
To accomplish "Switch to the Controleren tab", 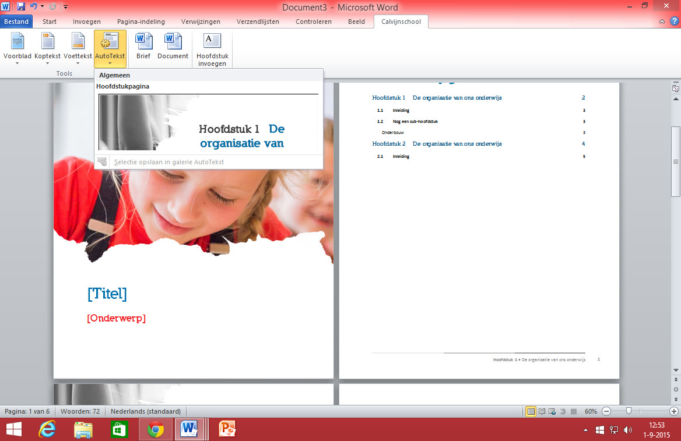I will click(314, 22).
